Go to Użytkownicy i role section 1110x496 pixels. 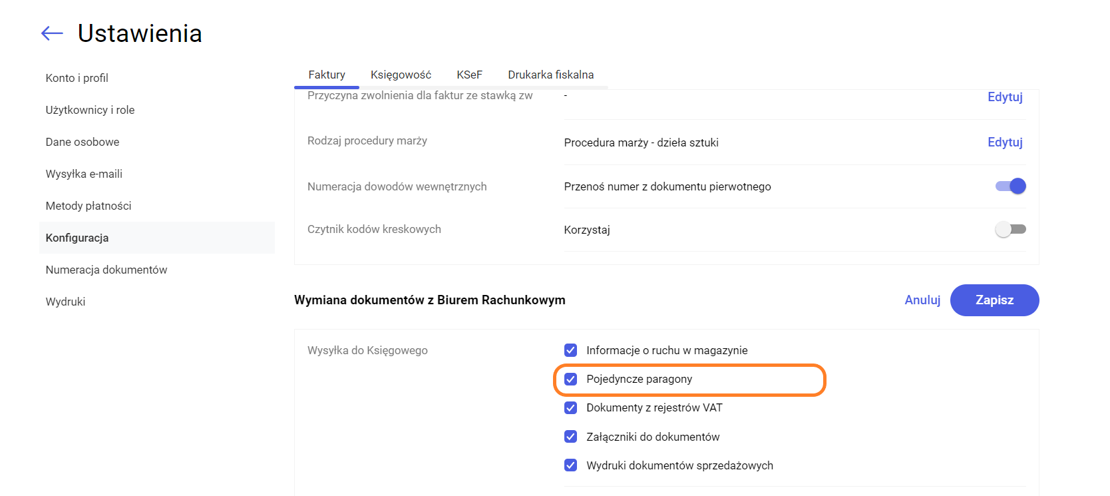click(90, 110)
